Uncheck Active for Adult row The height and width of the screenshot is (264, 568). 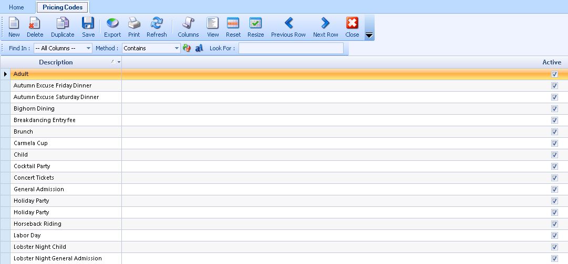[x=554, y=74]
